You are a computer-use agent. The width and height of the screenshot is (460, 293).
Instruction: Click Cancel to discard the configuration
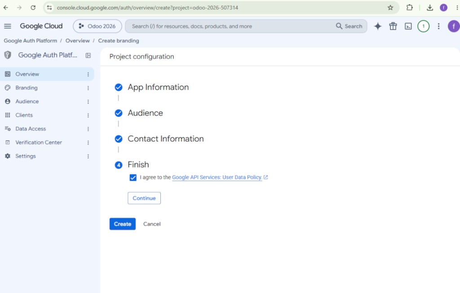[152, 224]
